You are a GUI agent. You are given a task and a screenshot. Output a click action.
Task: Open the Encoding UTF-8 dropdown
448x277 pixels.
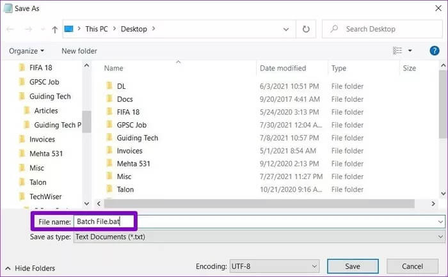pyautogui.click(x=275, y=266)
